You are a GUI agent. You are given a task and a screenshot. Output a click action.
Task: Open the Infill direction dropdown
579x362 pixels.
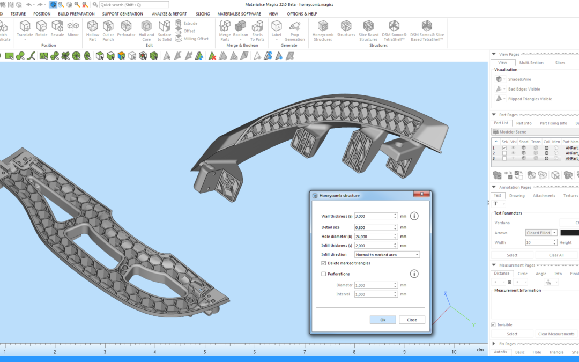(387, 255)
